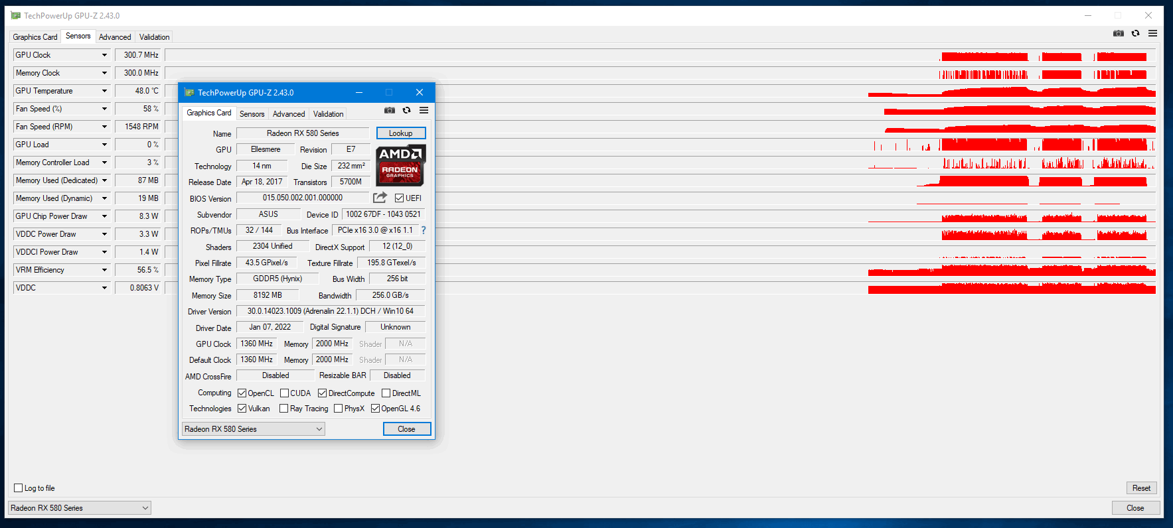Click the GPU-Z icon in the Sensors window's title bar
This screenshot has width=1173, height=528.
point(16,15)
